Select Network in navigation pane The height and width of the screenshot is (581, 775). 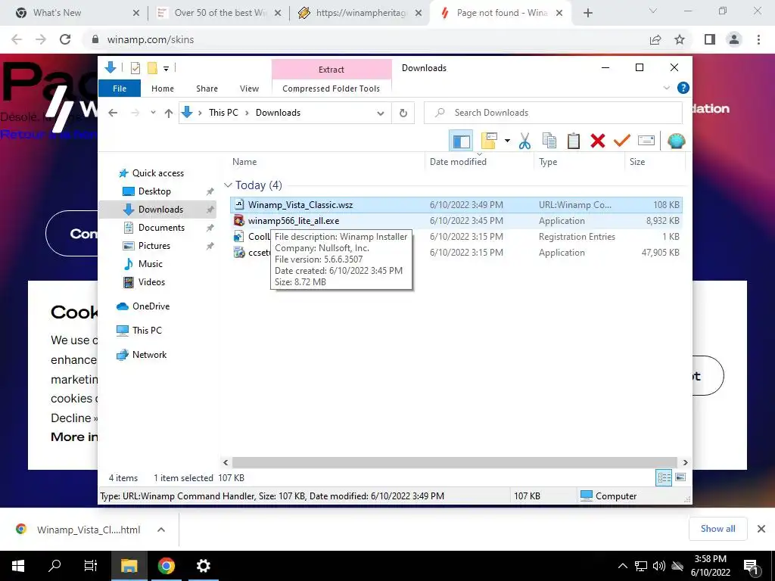149,355
